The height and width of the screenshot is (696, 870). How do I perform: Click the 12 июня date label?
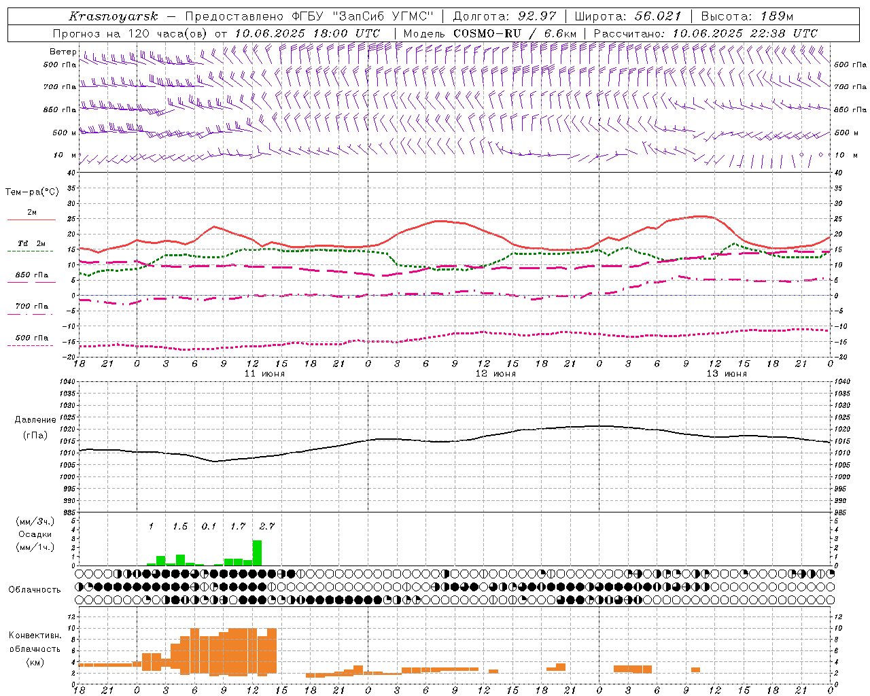495,374
